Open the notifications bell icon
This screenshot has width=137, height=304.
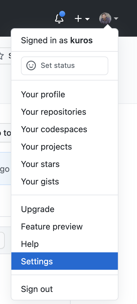59,19
